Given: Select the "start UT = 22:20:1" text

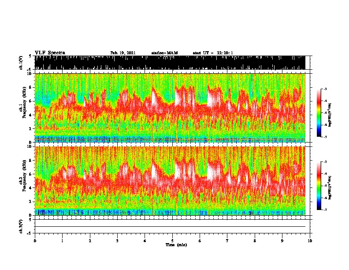Looking at the screenshot, I should click(x=213, y=53).
